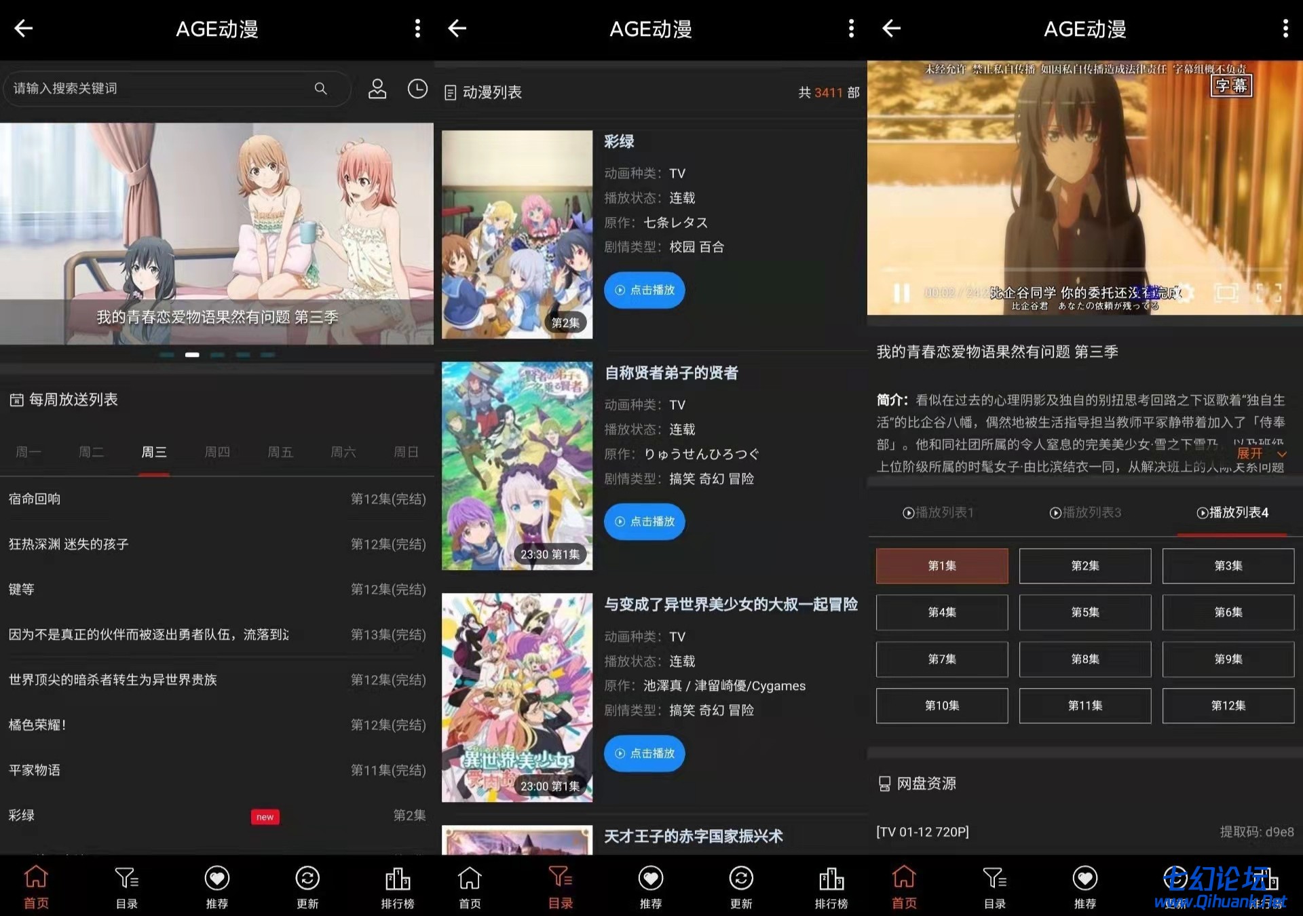Select 周一 in weekly schedule
This screenshot has width=1303, height=916.
[x=28, y=452]
